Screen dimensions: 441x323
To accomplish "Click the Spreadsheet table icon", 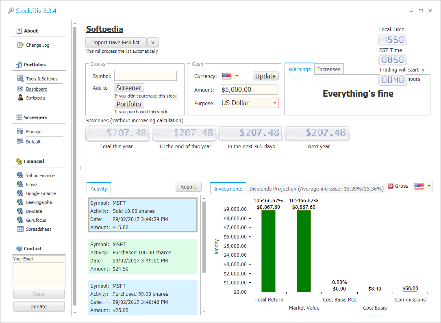I will 20,229.
